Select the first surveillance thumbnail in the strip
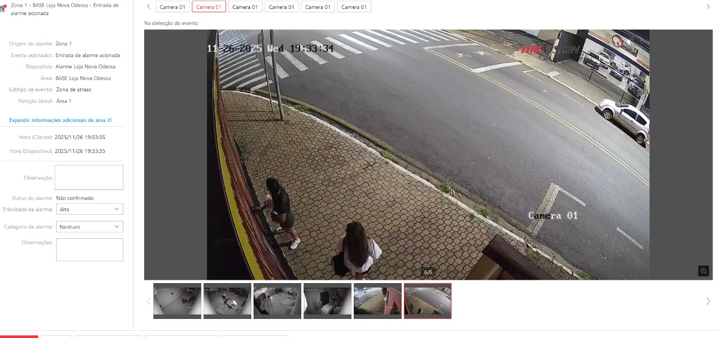The width and height of the screenshot is (718, 338). pos(177,301)
